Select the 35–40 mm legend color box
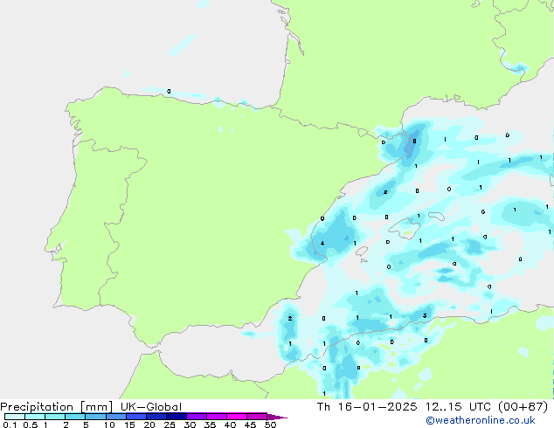Screen dimensions: 554x428 click(x=216, y=417)
